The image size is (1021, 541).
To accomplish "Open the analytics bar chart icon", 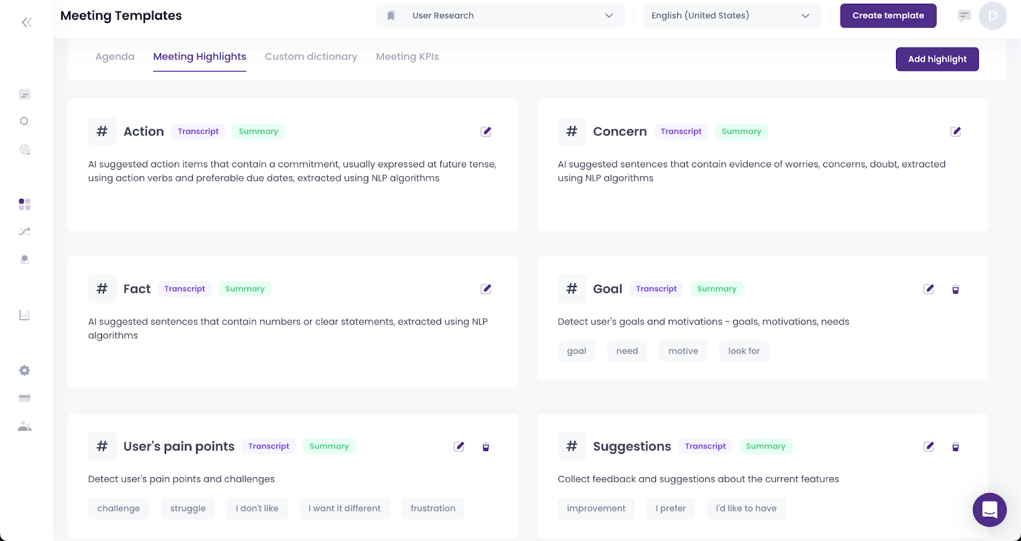I will pos(24,315).
